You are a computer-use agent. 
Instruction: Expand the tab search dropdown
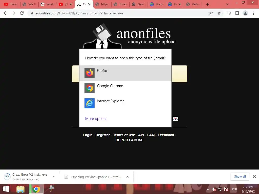227,4
